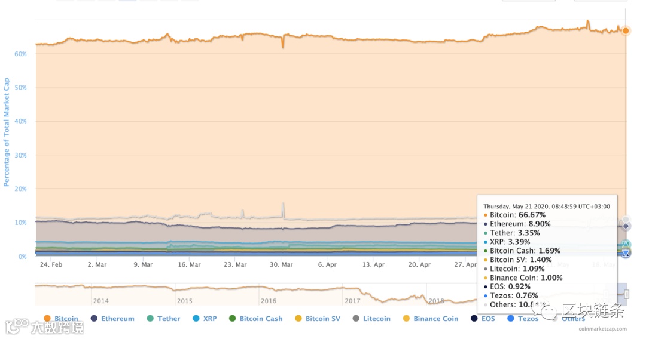Click the orange Bitcoin data point marker
Image resolution: width=646 pixels, height=339 pixels.
tap(626, 31)
